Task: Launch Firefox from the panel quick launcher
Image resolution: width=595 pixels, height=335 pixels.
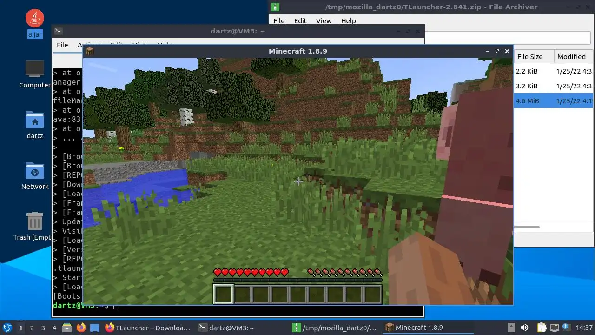Action: (81, 328)
